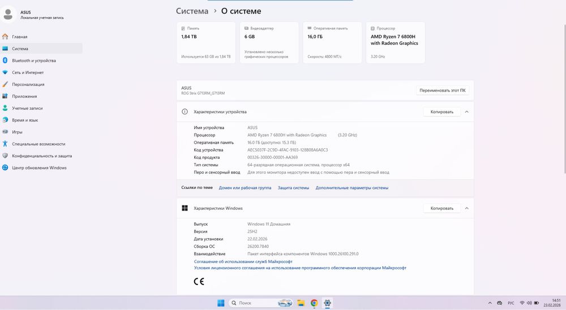Viewport: 566px width, 310px height.
Task: Open Windows Start menu
Action: pyautogui.click(x=221, y=303)
